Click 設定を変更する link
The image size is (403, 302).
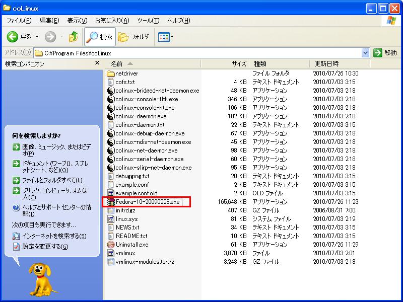click(45, 247)
